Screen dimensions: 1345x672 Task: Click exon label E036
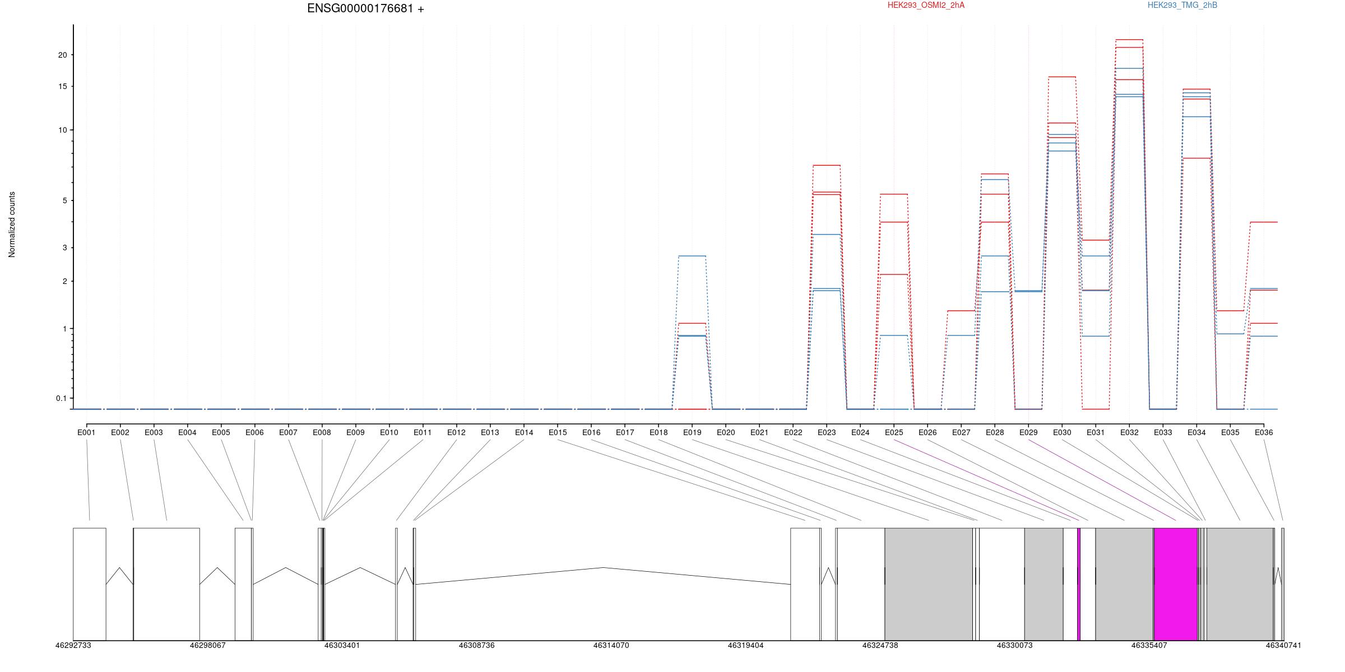coord(1264,432)
